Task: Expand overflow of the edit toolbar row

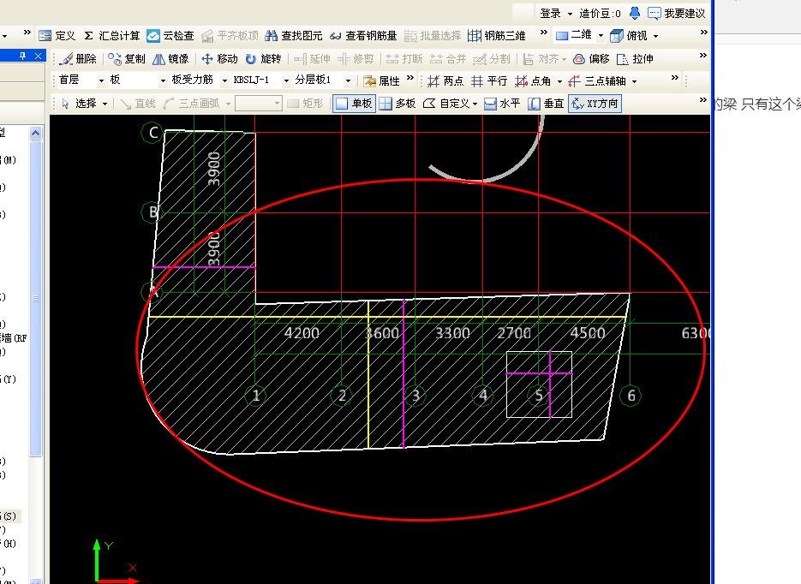Action: [703, 55]
